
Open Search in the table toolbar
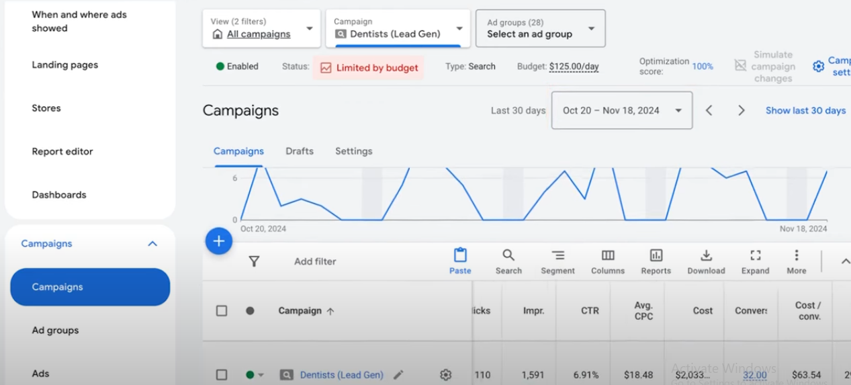coord(508,261)
